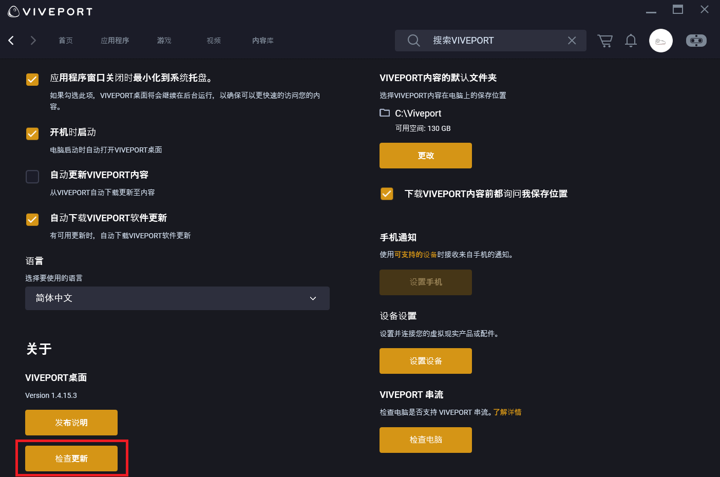This screenshot has height=477, width=720.
Task: Click the 设置手机 button
Action: click(x=426, y=282)
